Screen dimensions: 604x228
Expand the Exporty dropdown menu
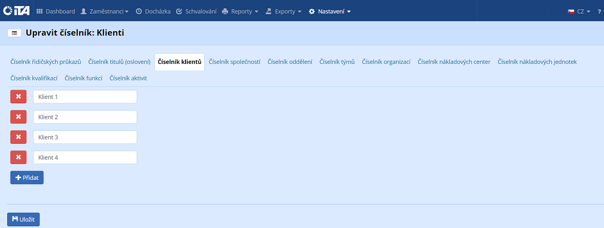283,11
